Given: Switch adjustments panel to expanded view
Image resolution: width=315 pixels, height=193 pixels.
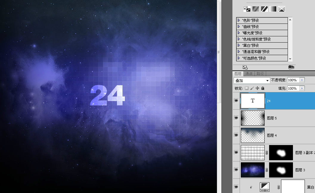Looking at the screenshot, I should (x=245, y=67).
